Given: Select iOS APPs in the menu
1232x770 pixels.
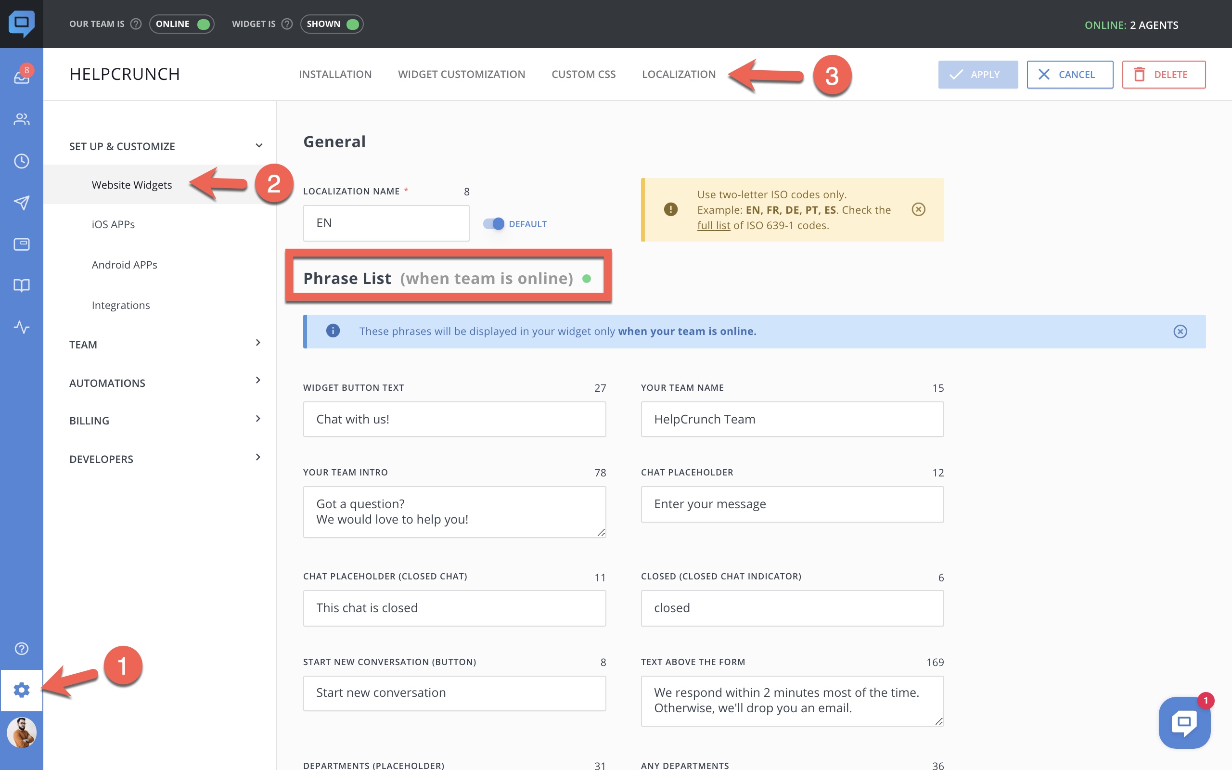Looking at the screenshot, I should 113,224.
